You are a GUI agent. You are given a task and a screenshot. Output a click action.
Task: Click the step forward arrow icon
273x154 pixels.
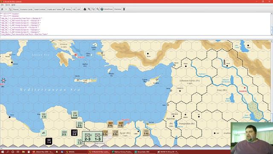pyautogui.click(x=6, y=9)
